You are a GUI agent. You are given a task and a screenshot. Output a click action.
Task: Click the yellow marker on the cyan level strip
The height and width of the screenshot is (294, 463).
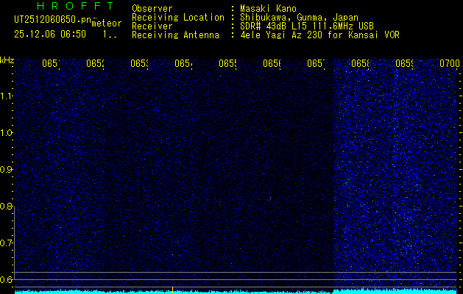[172, 290]
